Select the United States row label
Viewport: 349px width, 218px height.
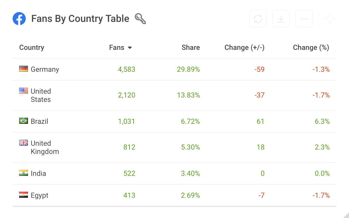coord(41,95)
